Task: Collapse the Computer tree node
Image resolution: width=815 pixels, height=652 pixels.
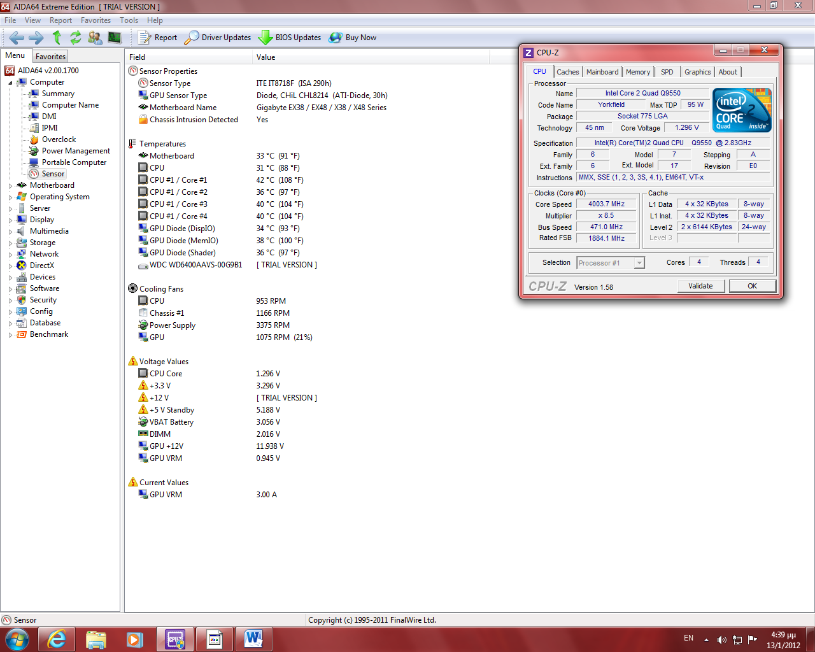Action: (x=10, y=83)
